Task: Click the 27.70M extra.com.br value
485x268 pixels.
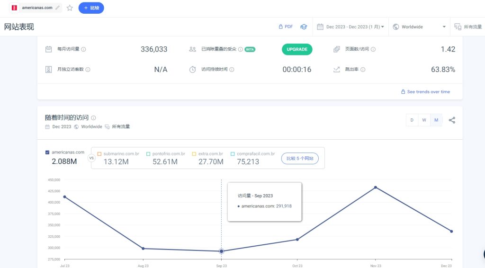Action: pos(211,161)
